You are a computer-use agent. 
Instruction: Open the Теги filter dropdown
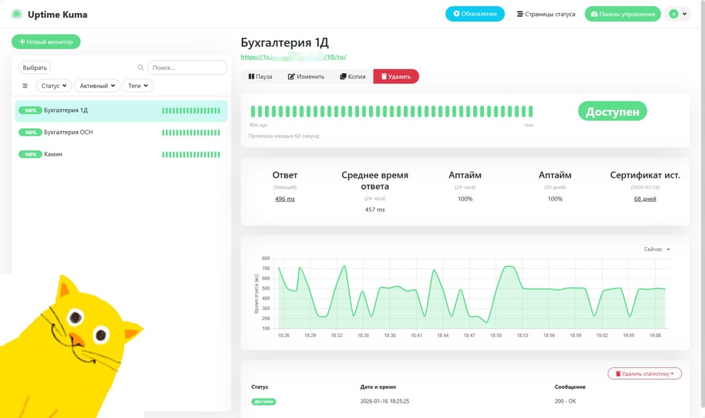tap(138, 86)
